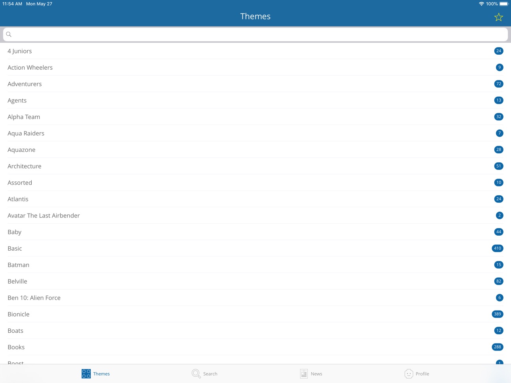Go to the Profile tab
The image size is (511, 383).
(417, 373)
